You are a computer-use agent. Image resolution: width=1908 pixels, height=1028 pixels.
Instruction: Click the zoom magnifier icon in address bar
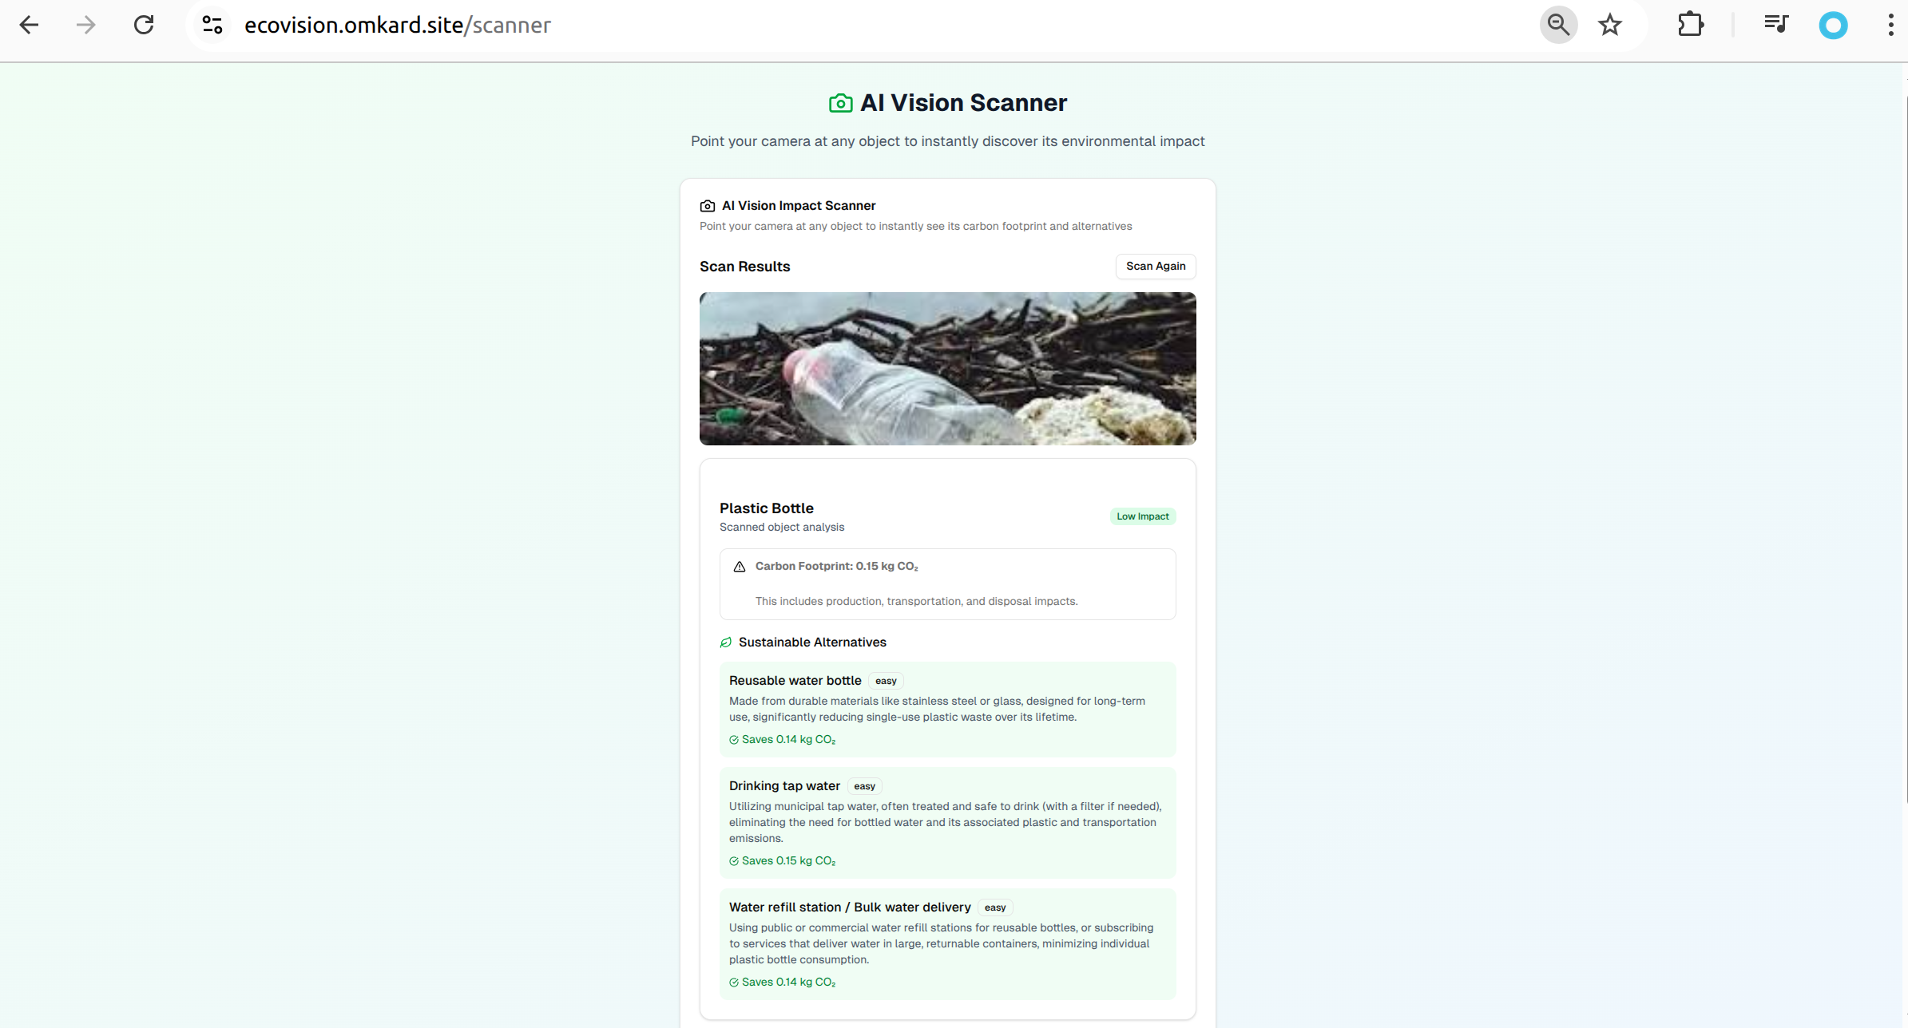pos(1557,25)
